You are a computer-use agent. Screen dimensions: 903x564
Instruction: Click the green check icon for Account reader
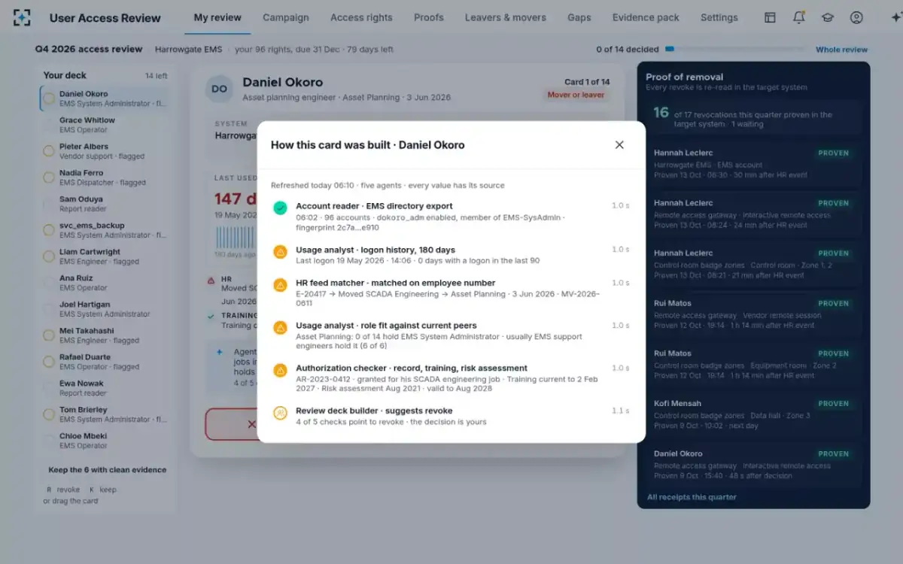tap(280, 208)
